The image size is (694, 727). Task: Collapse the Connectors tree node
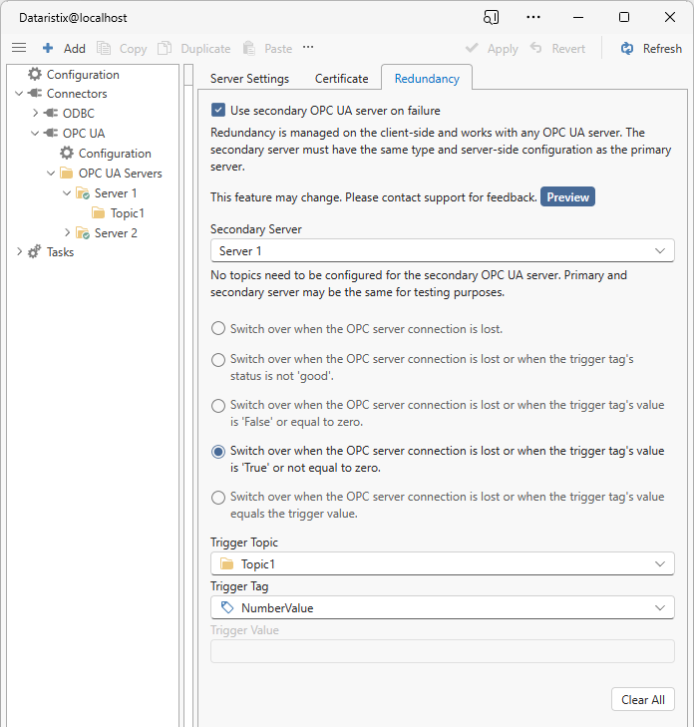click(20, 94)
